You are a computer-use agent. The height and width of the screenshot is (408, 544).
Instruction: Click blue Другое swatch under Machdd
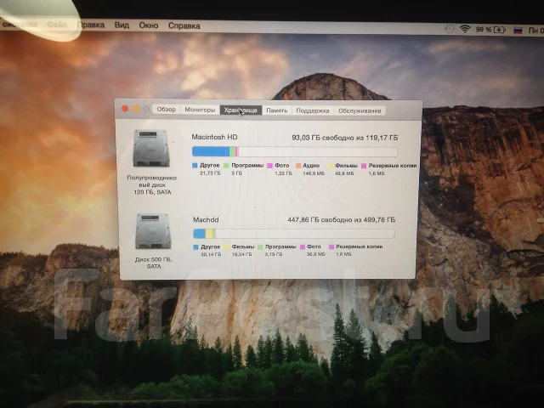[x=195, y=247]
